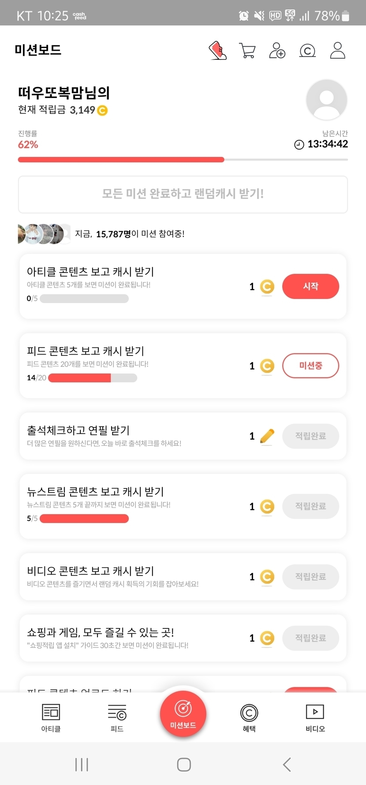The image size is (366, 785).
Task: Switch to the 아티클 tab
Action: click(51, 718)
